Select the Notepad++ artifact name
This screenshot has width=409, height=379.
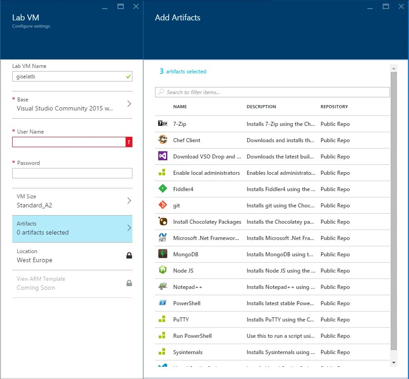[188, 287]
